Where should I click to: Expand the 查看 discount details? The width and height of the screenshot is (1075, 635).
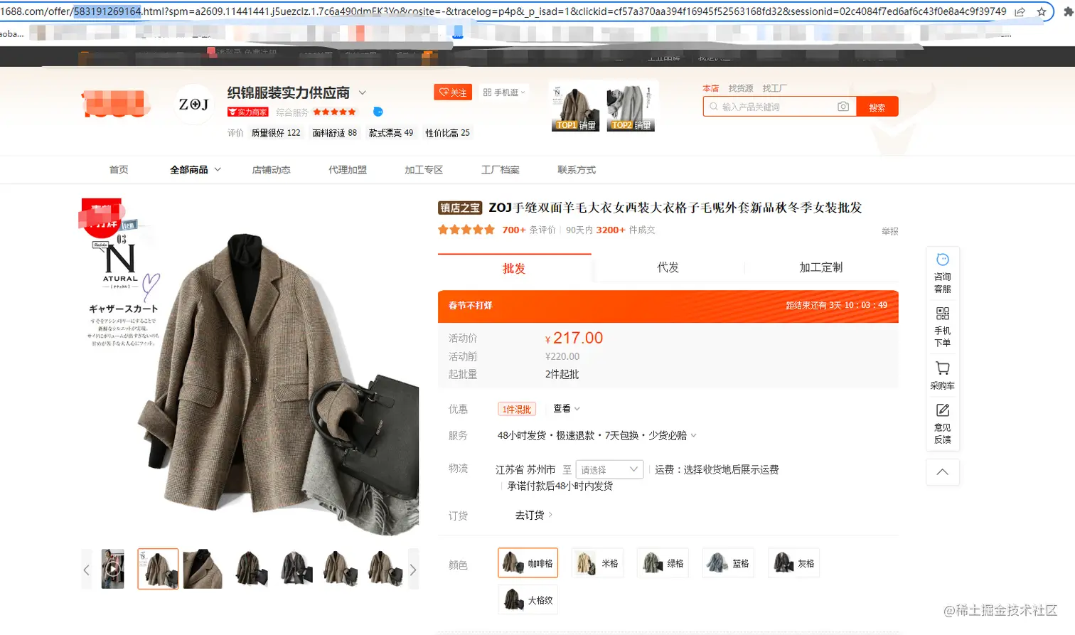point(567,409)
